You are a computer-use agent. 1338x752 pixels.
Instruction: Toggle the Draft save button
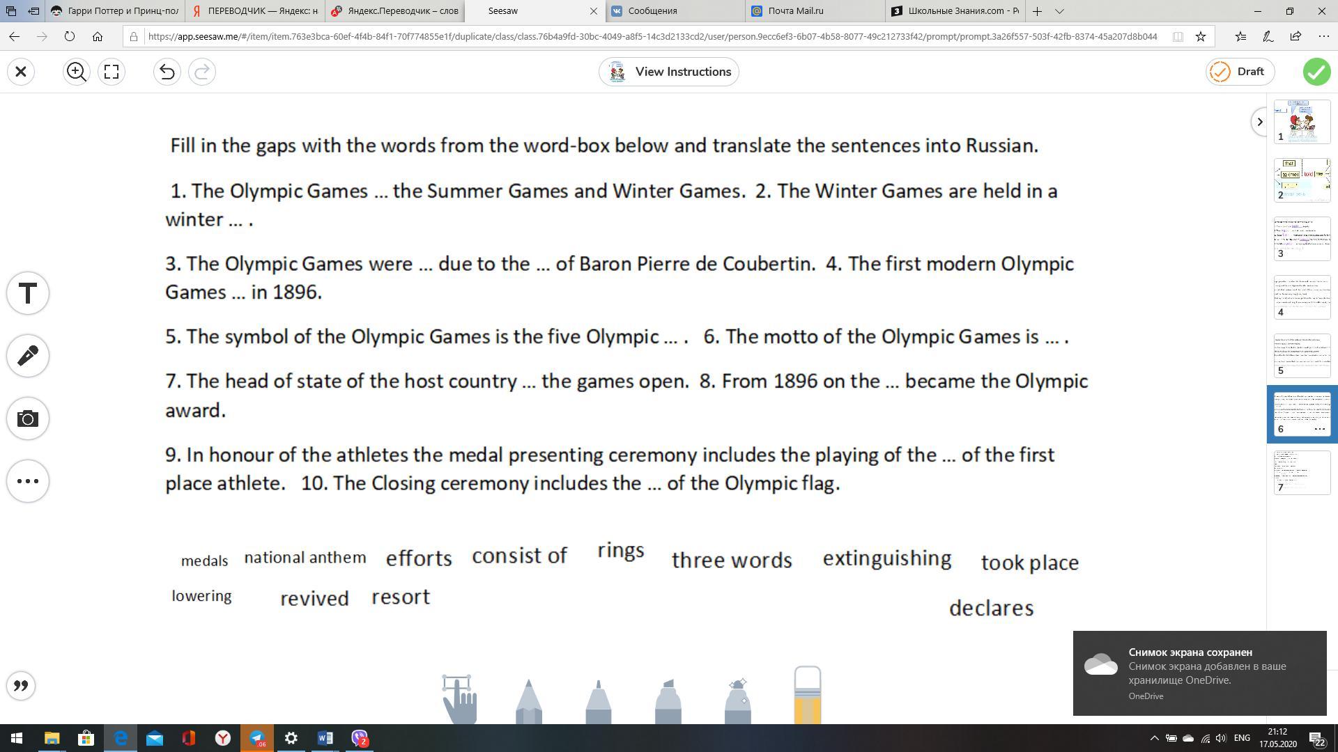[1239, 72]
